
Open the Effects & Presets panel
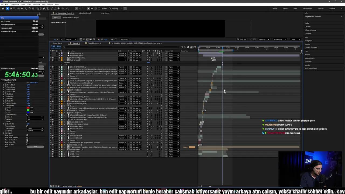pyautogui.click(x=310, y=30)
